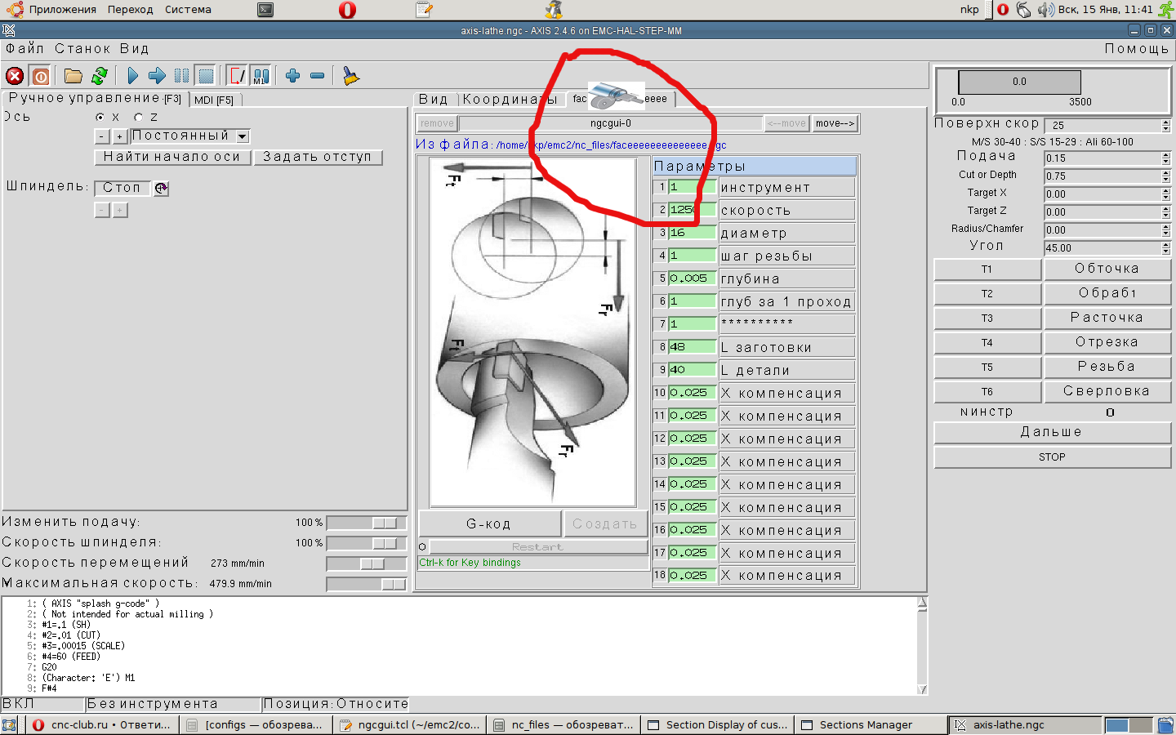
Task: Click the Угол spinner arrows
Action: pos(1166,247)
